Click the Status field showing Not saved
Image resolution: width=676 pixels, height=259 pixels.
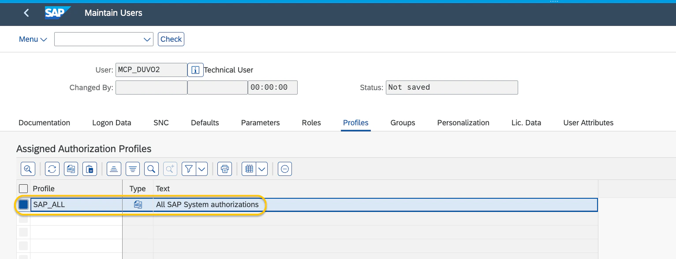click(x=452, y=88)
